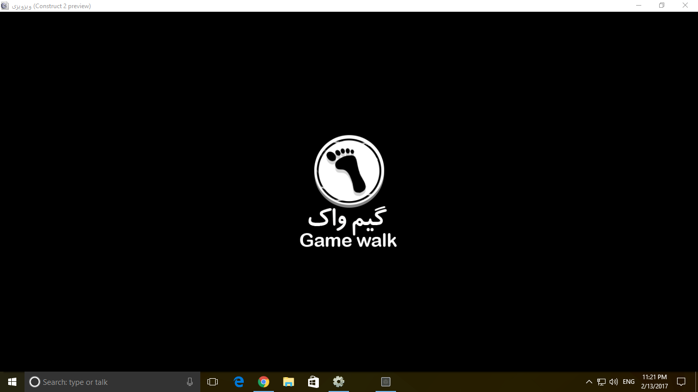Open the volume control tray icon
Screen dimensions: 698x392
coord(614,382)
